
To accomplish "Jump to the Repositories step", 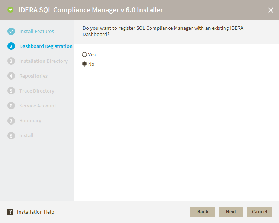I will tap(33, 76).
